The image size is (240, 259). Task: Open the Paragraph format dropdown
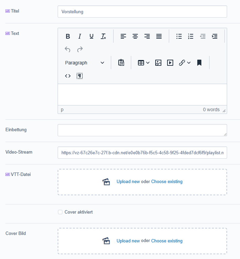click(85, 63)
